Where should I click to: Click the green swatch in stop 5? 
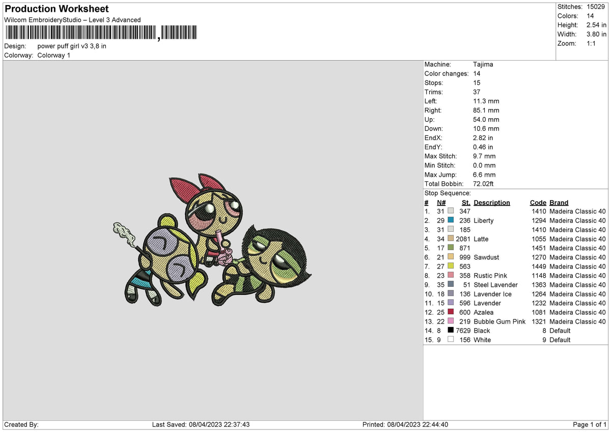(451, 248)
